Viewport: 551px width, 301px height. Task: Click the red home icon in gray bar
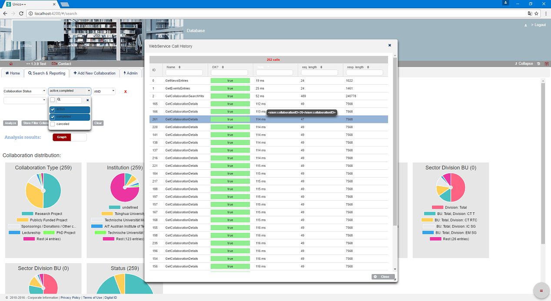[10, 64]
